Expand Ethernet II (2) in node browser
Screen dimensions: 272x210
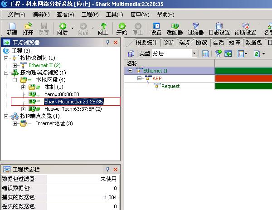[15, 65]
